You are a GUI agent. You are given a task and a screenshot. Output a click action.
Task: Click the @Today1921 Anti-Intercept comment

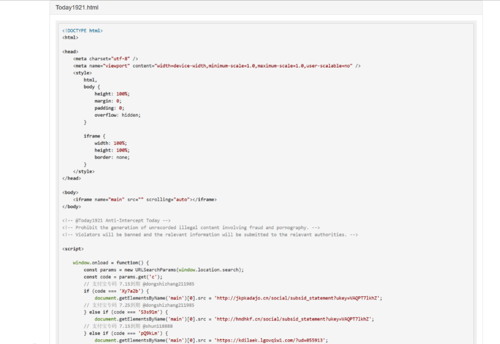tap(116, 221)
